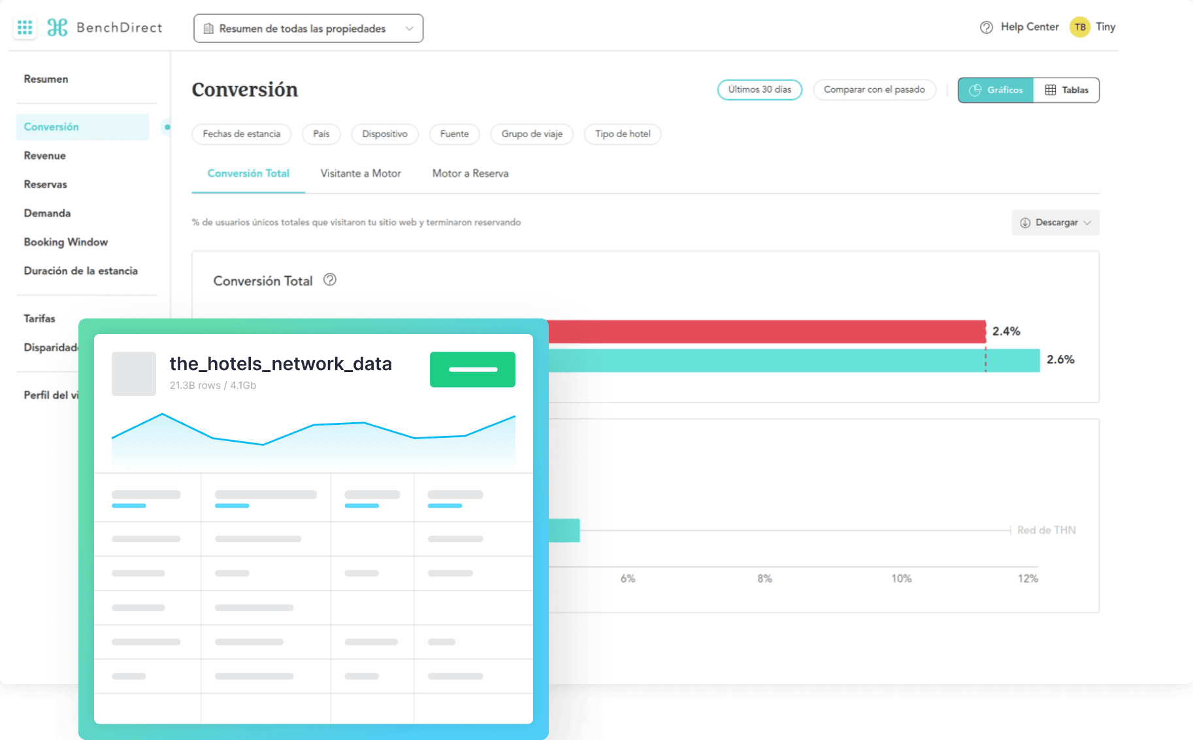Switch to the Visitante a Motor tab
The width and height of the screenshot is (1193, 740).
click(360, 174)
